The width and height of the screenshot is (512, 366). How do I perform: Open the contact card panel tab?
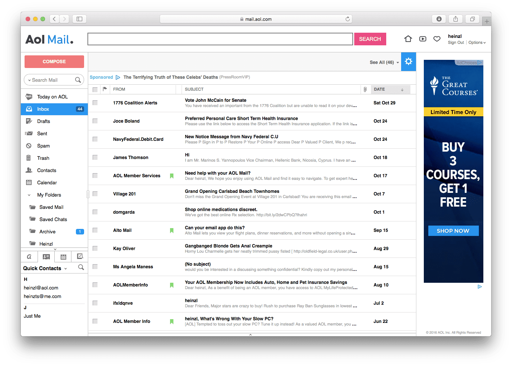click(46, 257)
